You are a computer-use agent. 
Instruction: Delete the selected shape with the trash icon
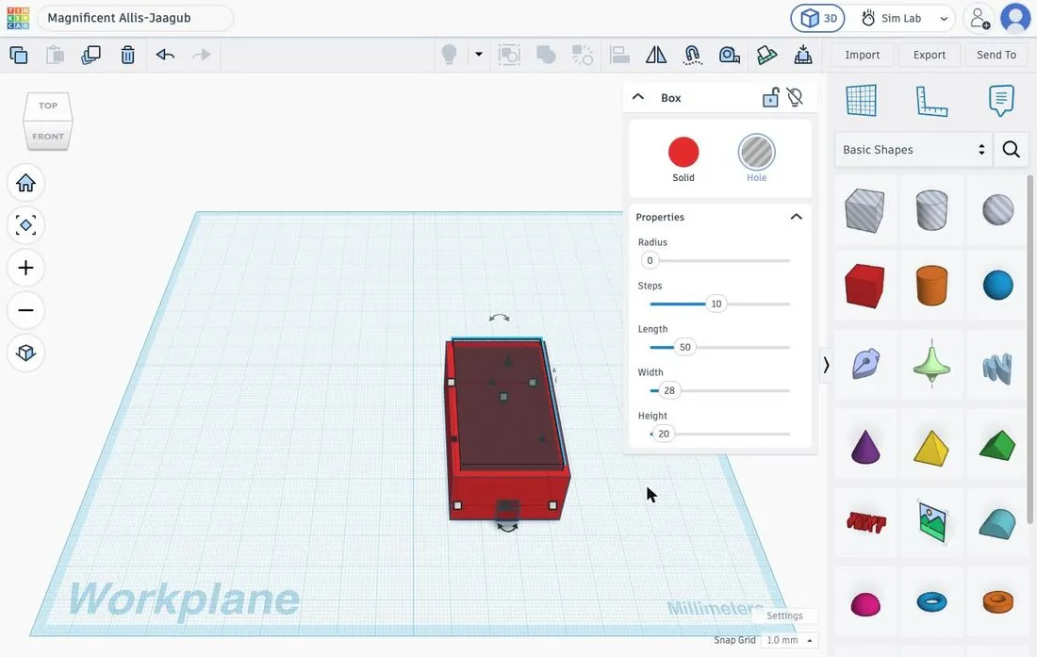point(127,55)
